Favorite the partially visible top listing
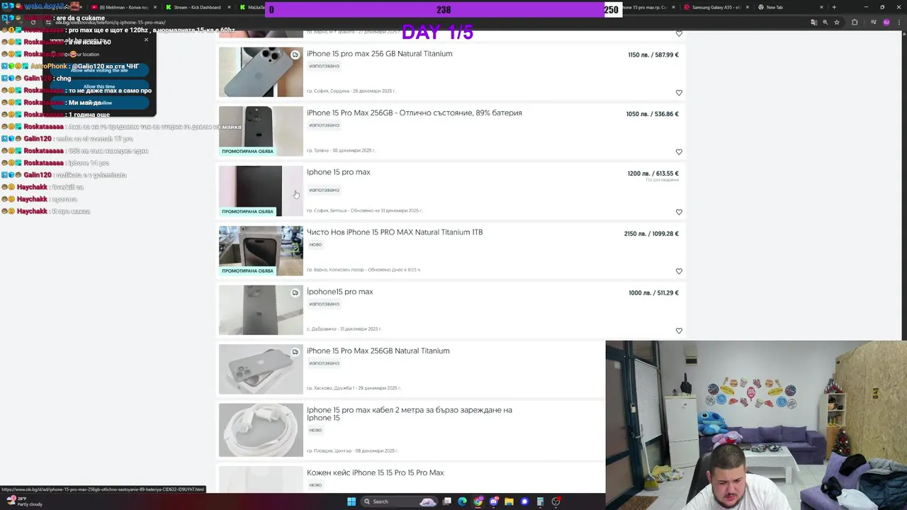Image resolution: width=907 pixels, height=510 pixels. (679, 33)
